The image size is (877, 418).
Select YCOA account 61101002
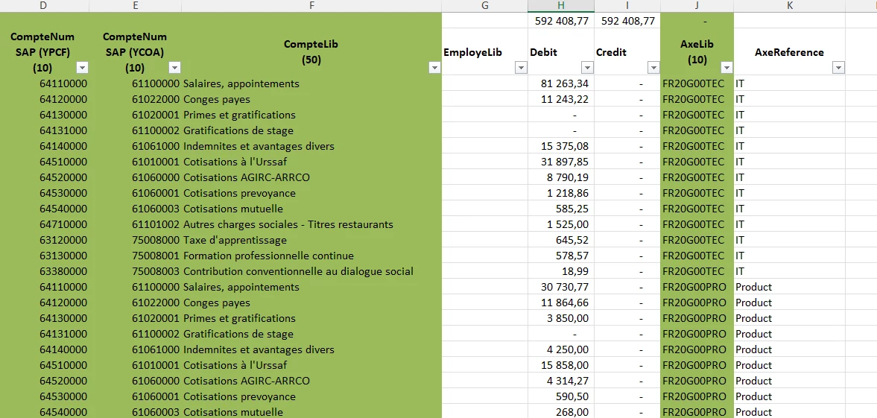(x=136, y=224)
